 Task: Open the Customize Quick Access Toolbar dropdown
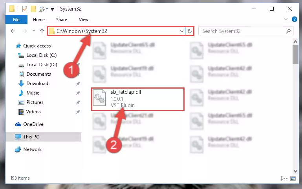pyautogui.click(x=52, y=9)
